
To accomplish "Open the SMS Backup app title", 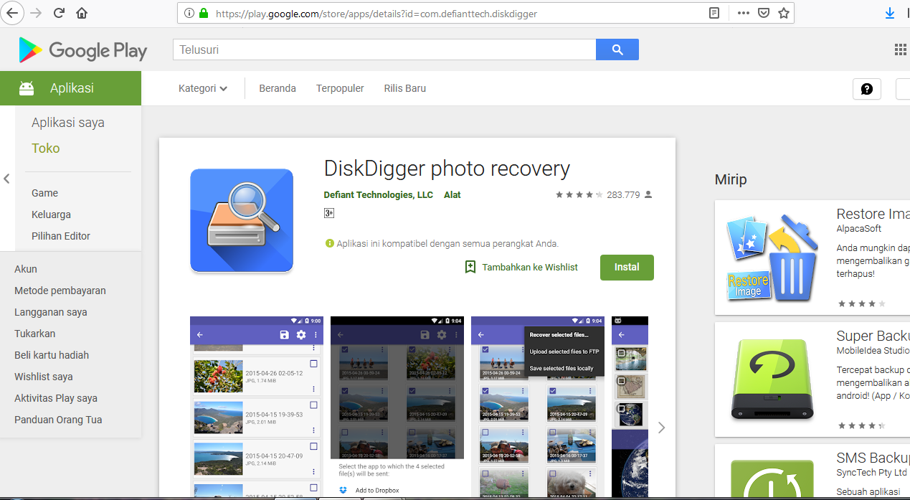I will (x=873, y=458).
